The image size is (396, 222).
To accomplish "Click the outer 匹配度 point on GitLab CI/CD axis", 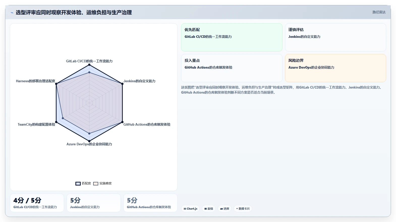I will [x=89, y=65].
